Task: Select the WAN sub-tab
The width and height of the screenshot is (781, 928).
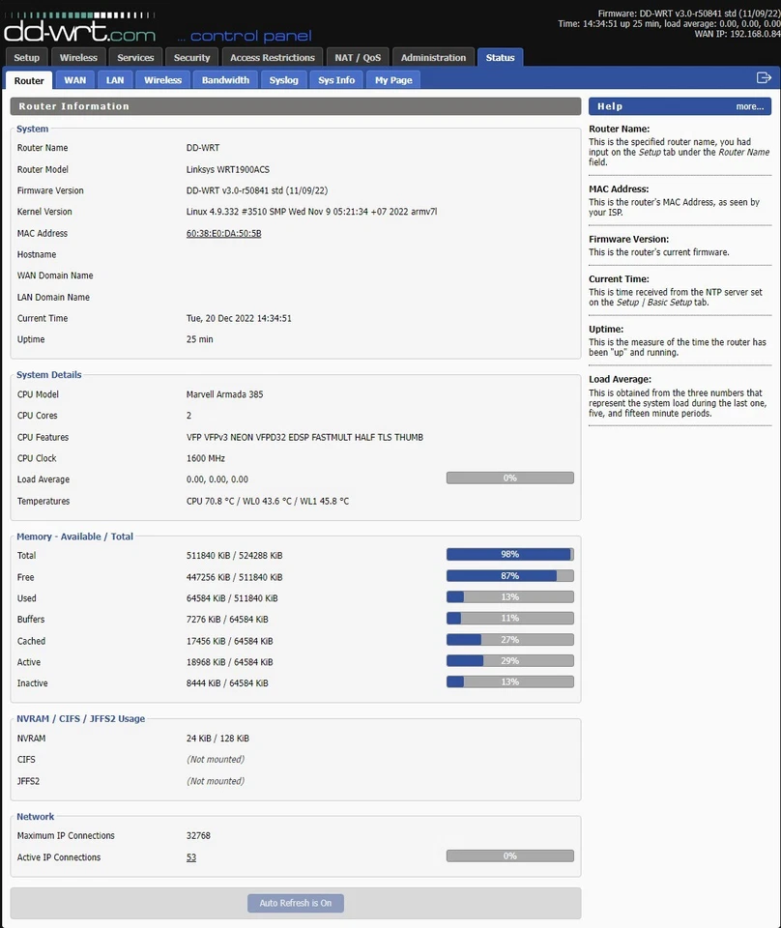Action: (x=74, y=79)
